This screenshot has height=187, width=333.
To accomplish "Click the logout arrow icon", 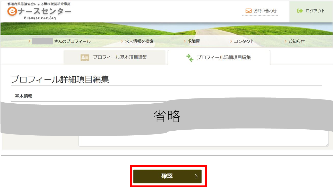I will (x=300, y=11).
